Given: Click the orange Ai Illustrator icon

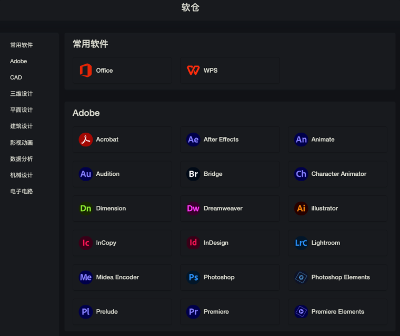Looking at the screenshot, I should click(x=301, y=209).
